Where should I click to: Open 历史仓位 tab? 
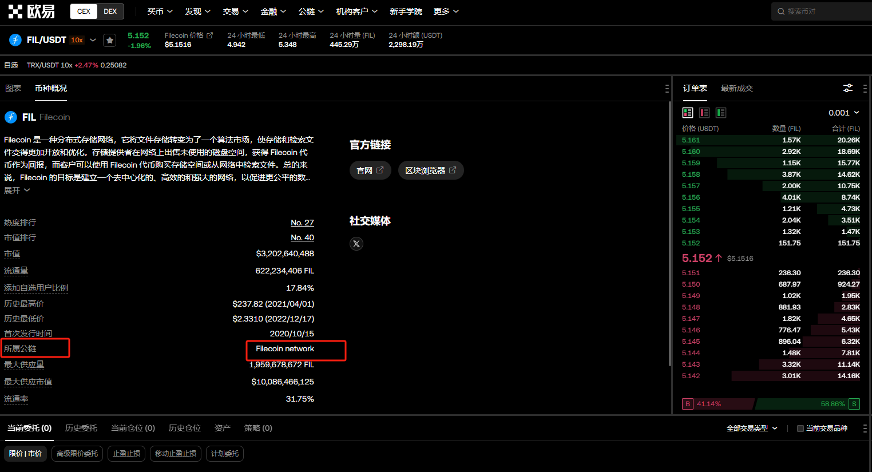(184, 428)
